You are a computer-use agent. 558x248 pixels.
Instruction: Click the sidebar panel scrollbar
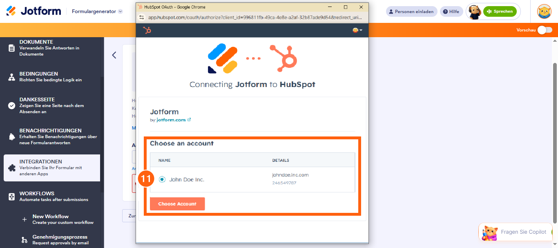[x=102, y=135]
